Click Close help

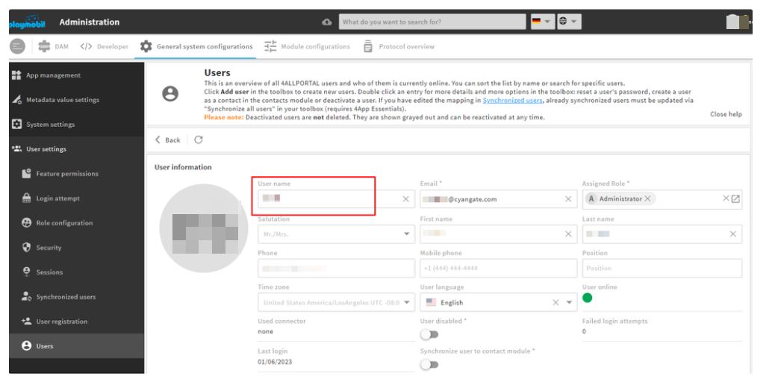point(725,114)
